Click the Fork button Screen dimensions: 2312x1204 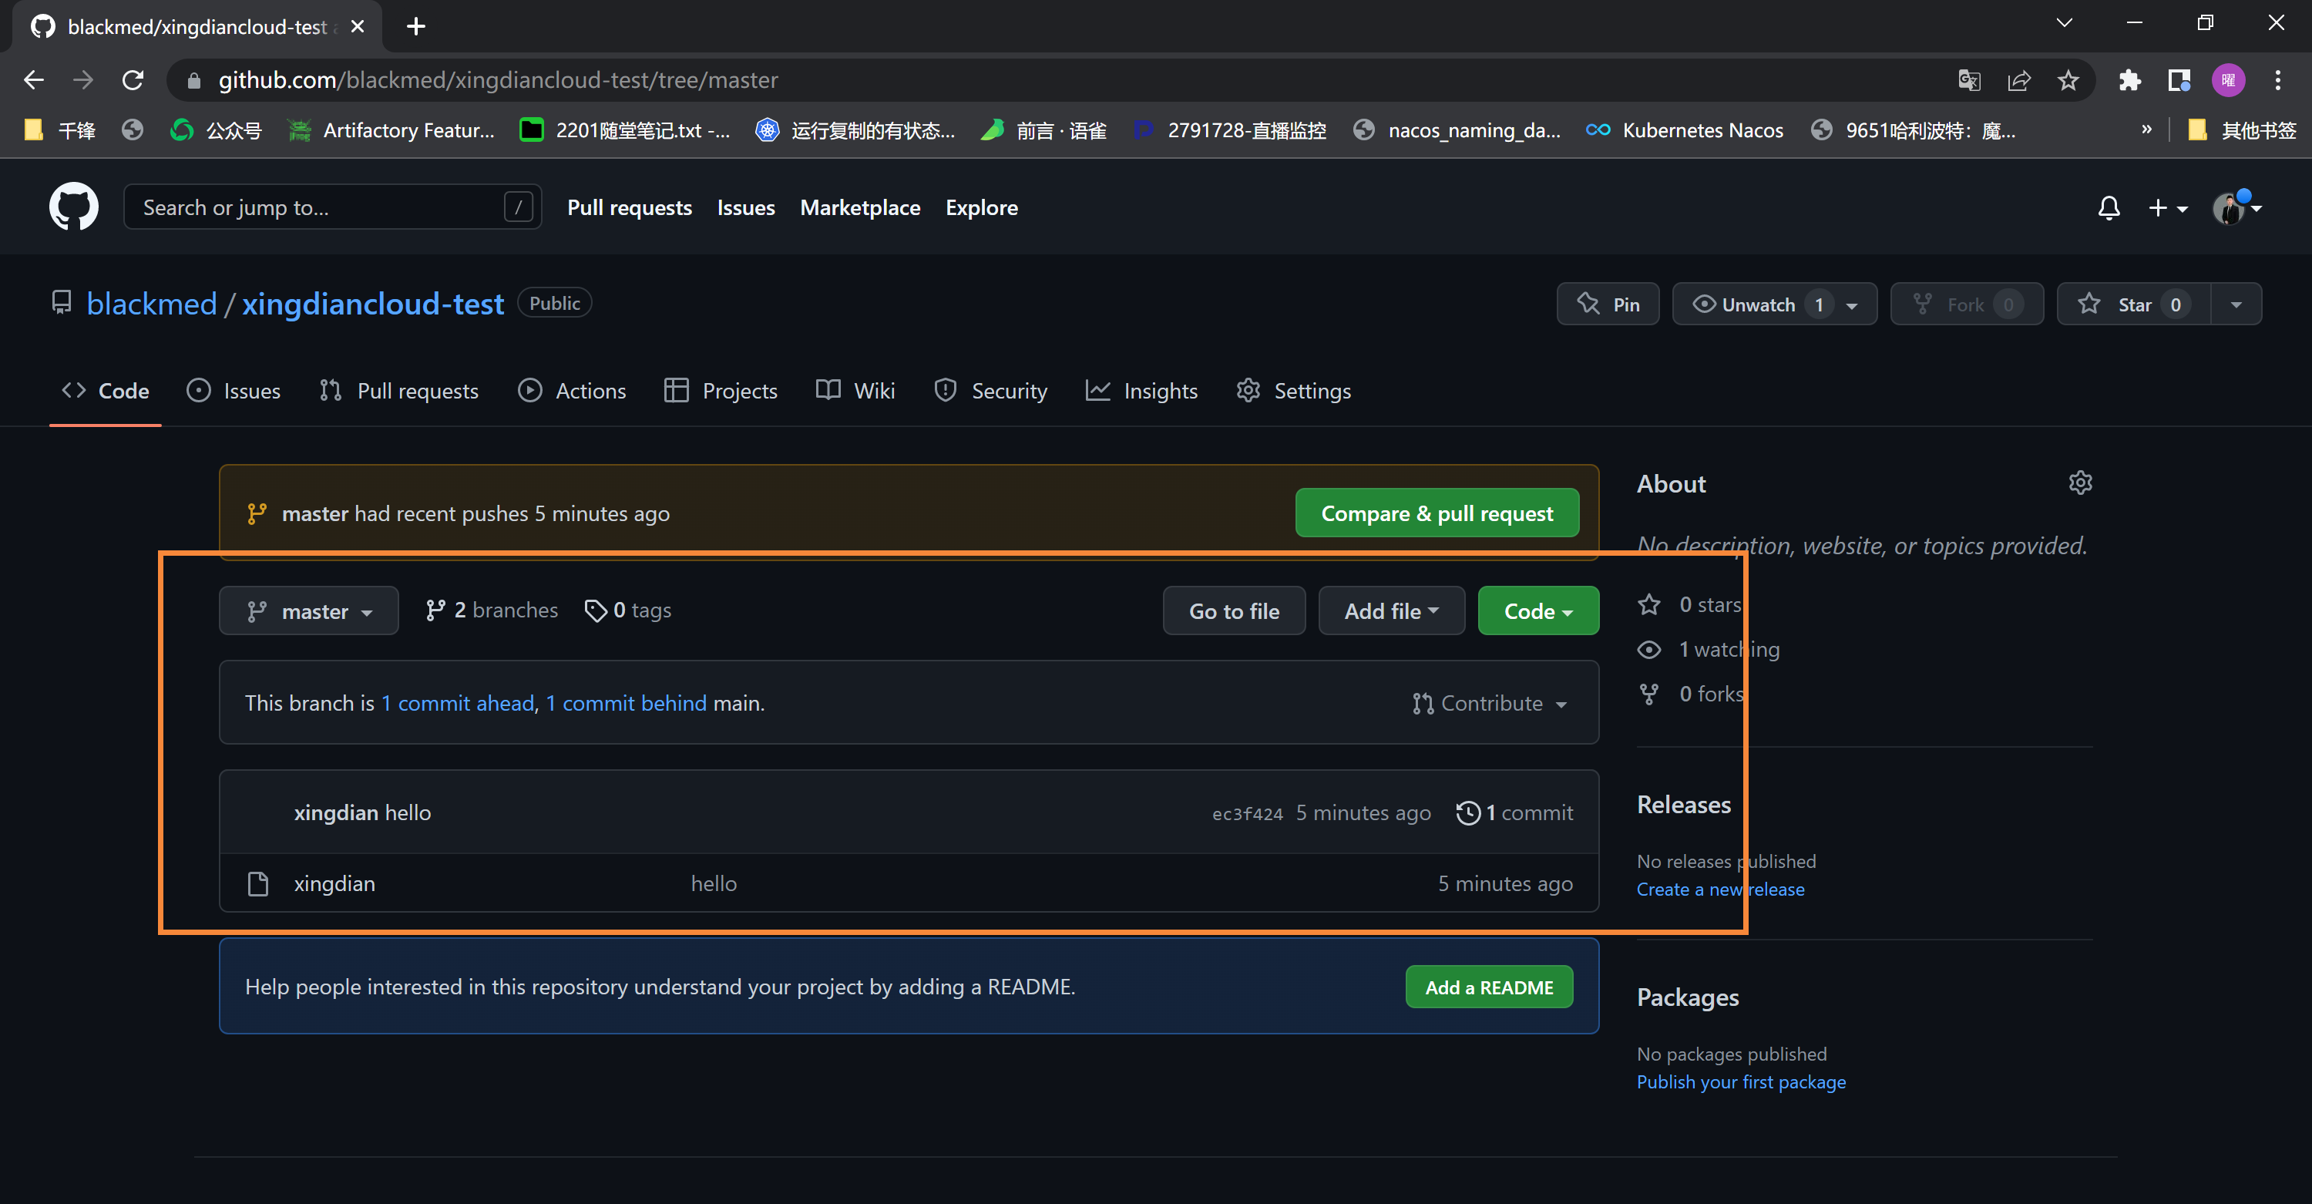(1967, 304)
